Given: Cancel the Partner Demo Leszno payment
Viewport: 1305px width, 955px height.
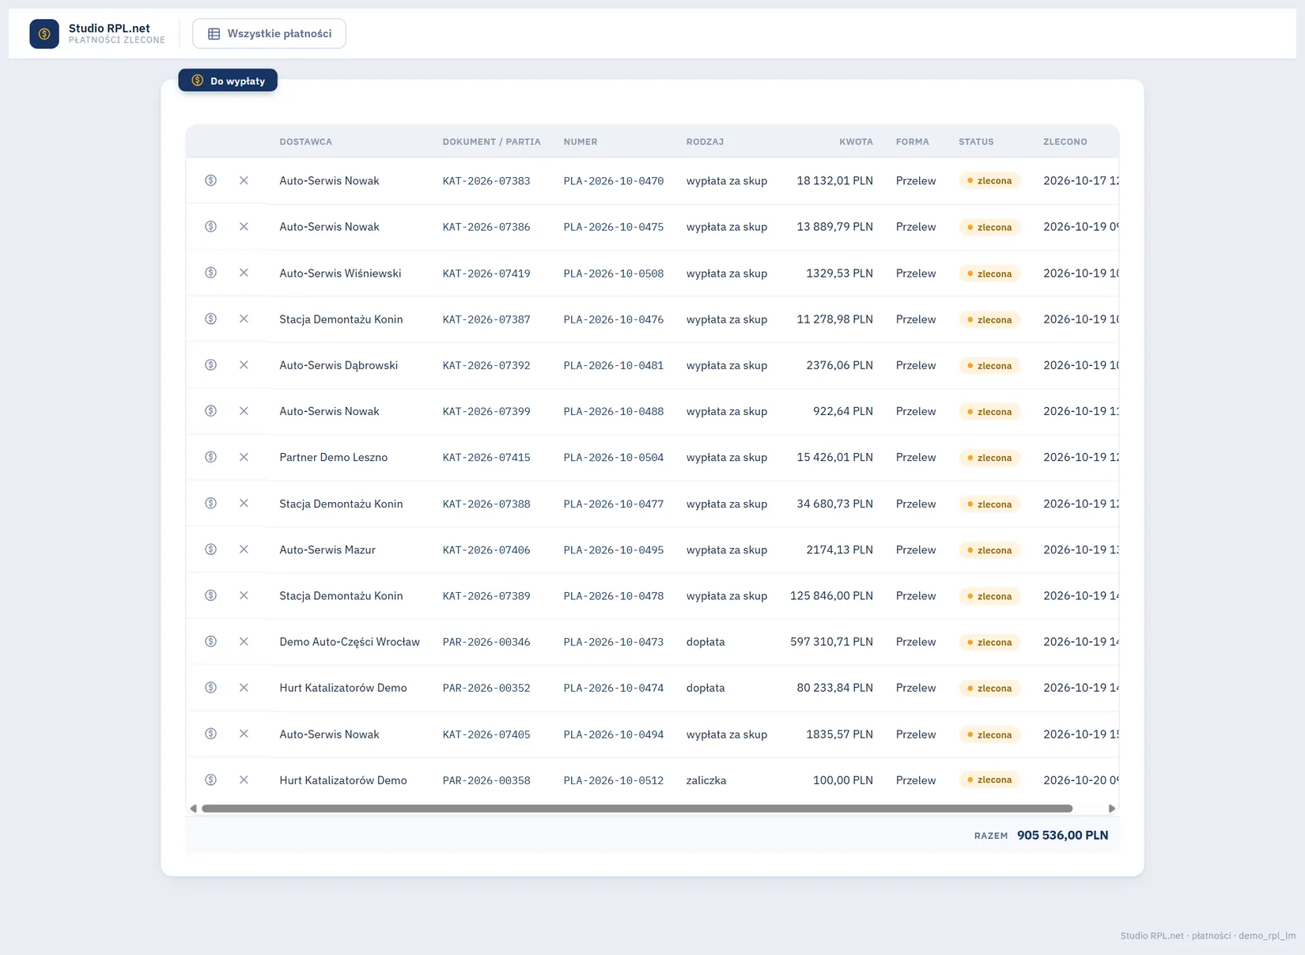Looking at the screenshot, I should coord(244,457).
